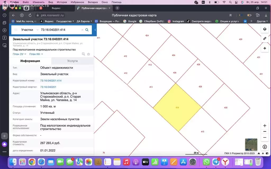Run search with the magnifier icon

coord(87,30)
